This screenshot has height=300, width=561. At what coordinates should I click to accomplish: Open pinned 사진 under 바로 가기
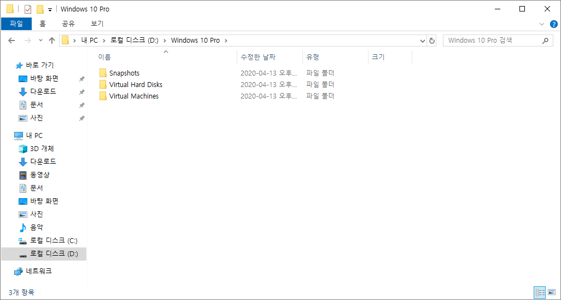point(37,118)
